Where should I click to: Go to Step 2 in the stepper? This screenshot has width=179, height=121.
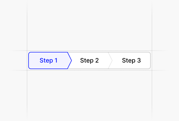89,60
